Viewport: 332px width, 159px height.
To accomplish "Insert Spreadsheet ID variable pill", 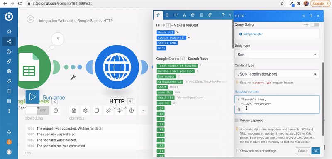I will pyautogui.click(x=170, y=82).
